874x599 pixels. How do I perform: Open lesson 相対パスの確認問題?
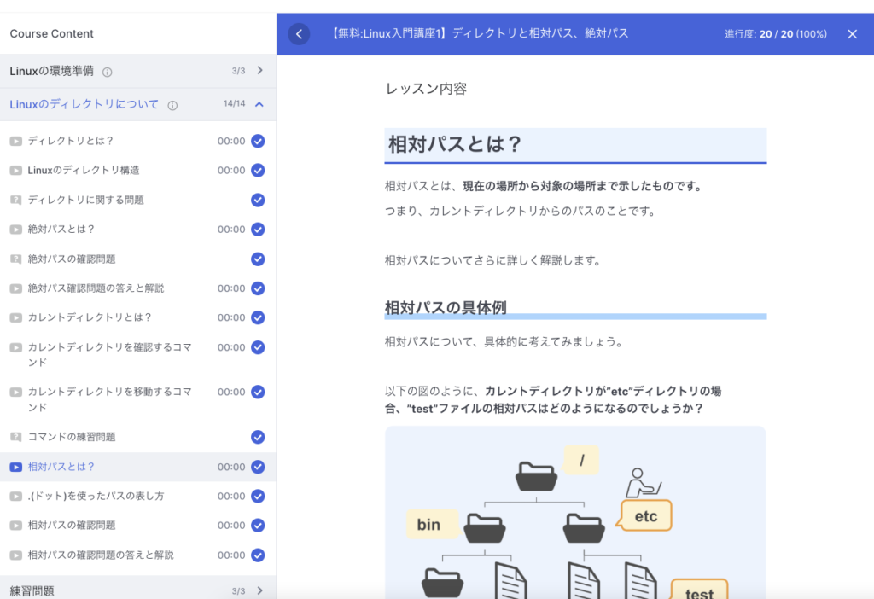click(x=72, y=526)
